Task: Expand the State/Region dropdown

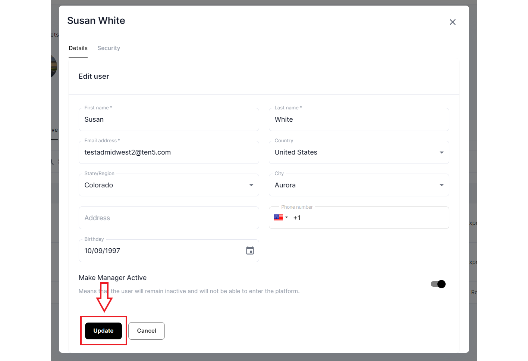Action: click(x=251, y=185)
